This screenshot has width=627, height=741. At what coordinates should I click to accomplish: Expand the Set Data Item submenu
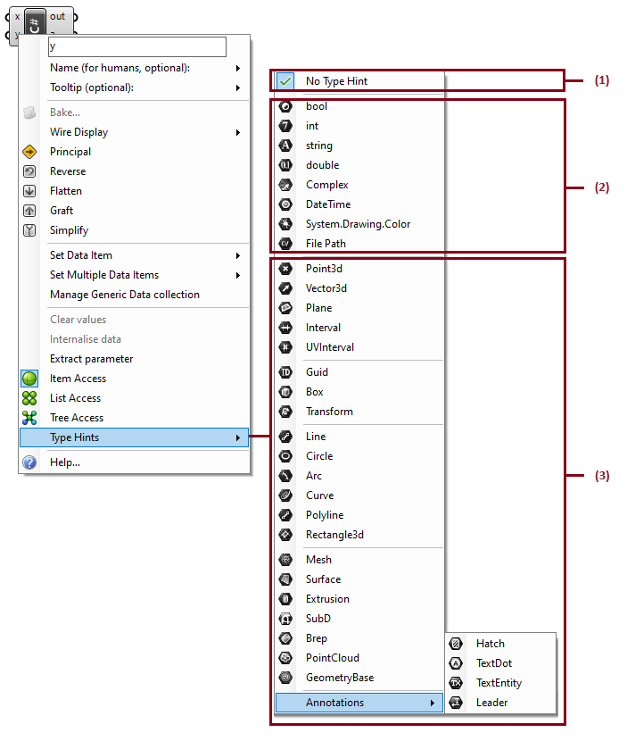pos(237,255)
